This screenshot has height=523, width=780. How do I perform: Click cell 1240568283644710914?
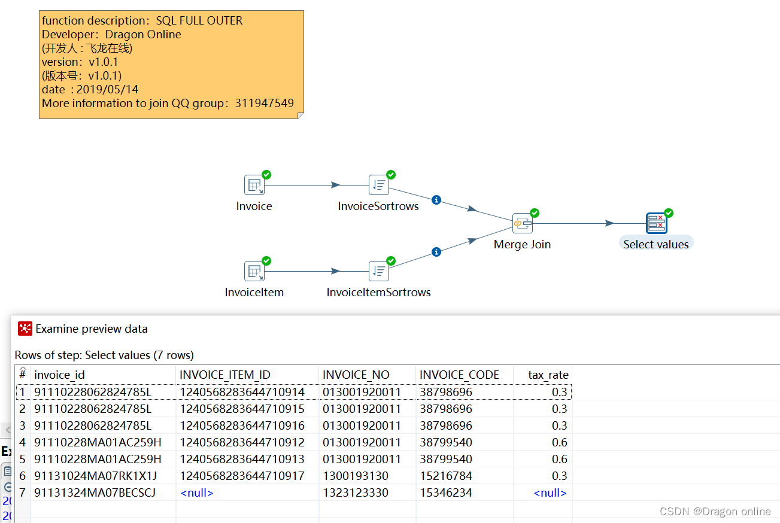(247, 392)
